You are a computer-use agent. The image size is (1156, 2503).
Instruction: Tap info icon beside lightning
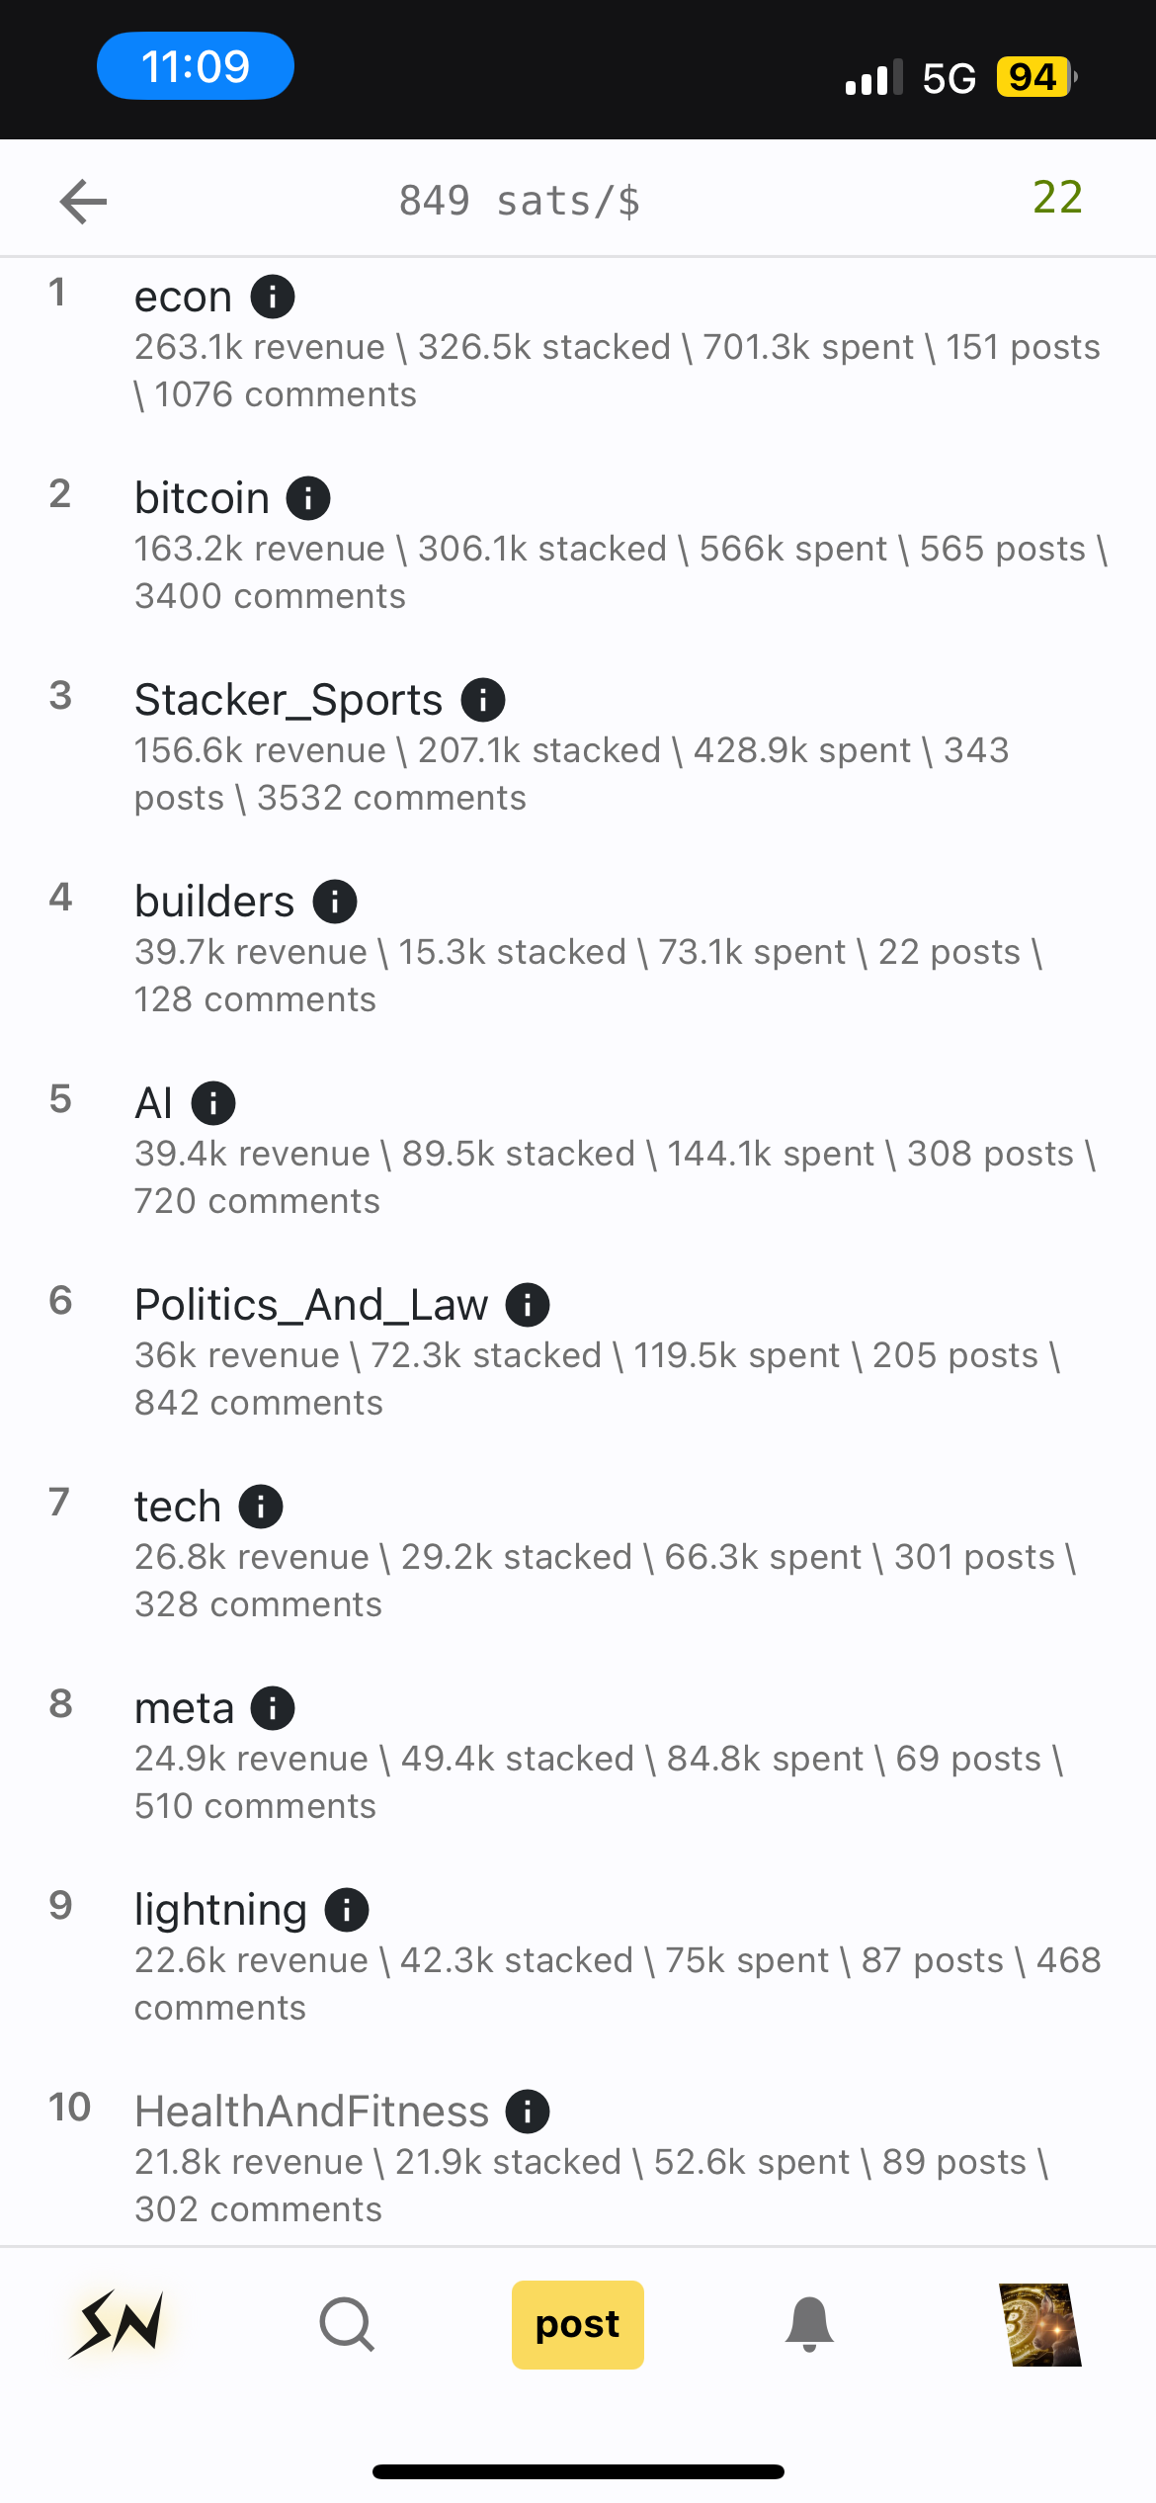[x=347, y=1910]
